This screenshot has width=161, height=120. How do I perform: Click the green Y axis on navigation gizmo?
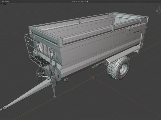157,11
